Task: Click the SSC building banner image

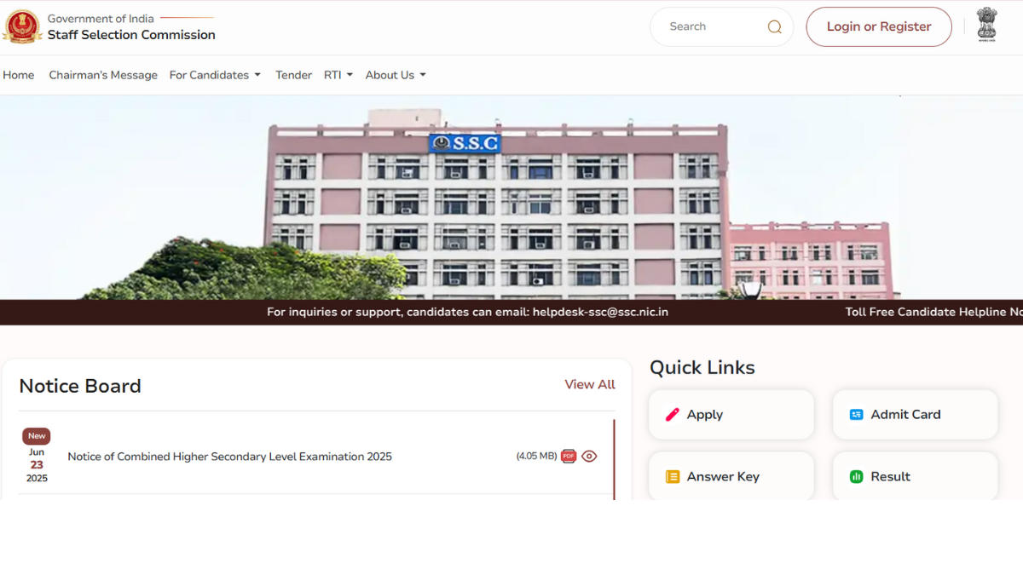Action: click(x=511, y=198)
